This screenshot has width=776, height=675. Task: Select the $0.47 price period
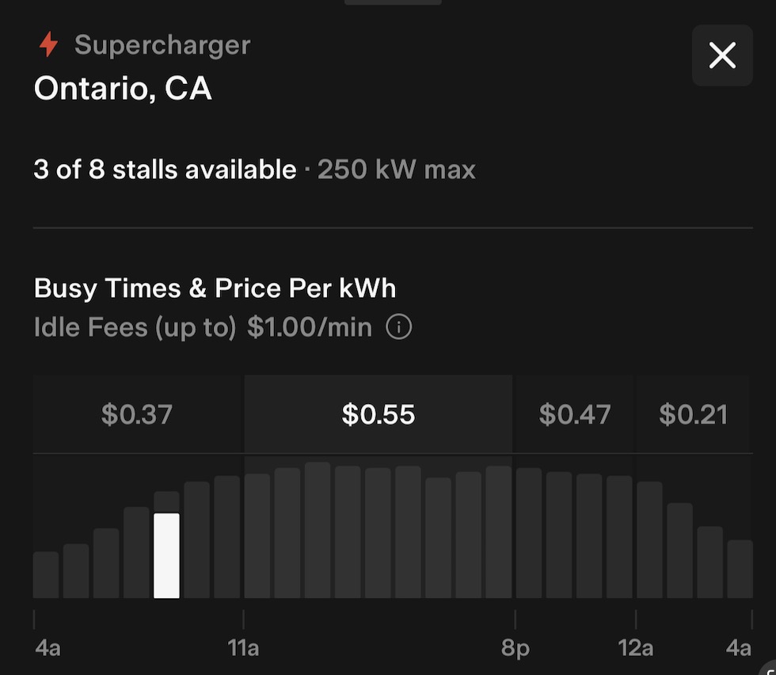574,414
